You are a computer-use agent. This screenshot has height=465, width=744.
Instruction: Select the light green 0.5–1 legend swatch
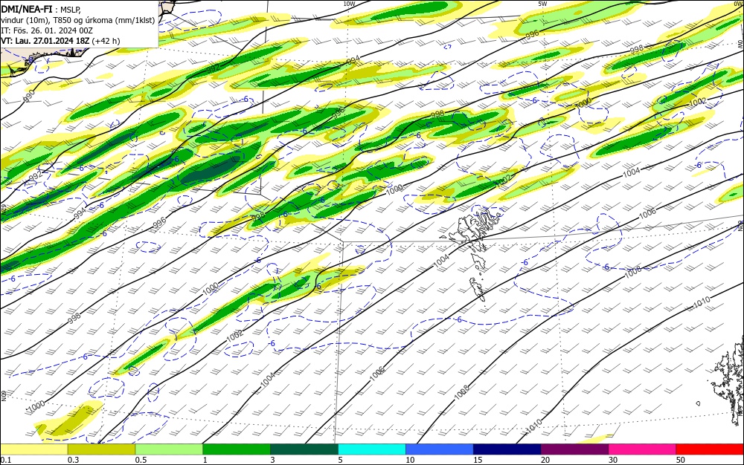[x=169, y=449]
